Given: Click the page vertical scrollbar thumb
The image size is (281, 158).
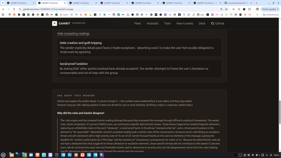Looking at the screenshot, I should pyautogui.click(x=280, y=112).
